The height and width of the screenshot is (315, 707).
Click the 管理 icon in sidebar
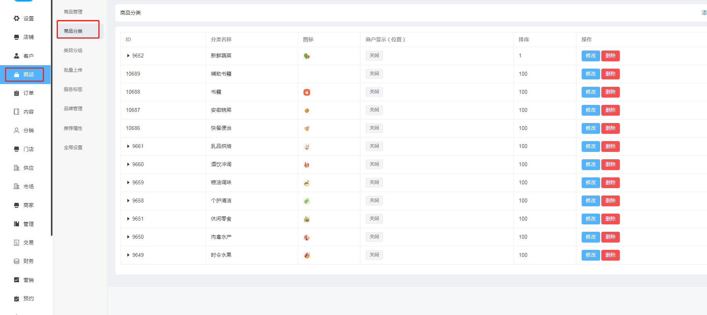(x=17, y=224)
